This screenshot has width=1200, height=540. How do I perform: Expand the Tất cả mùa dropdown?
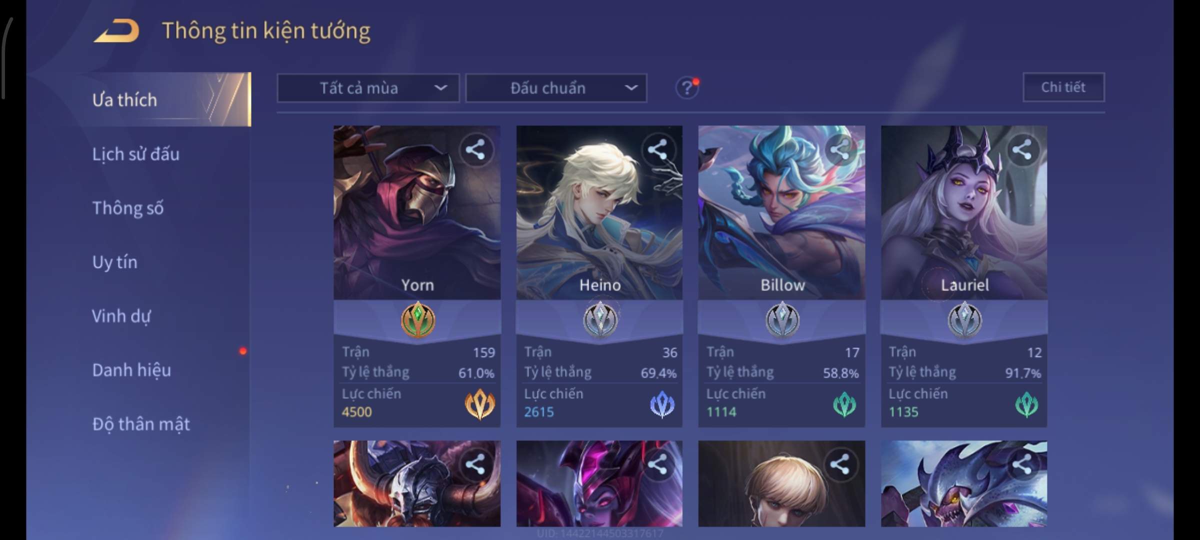point(368,88)
